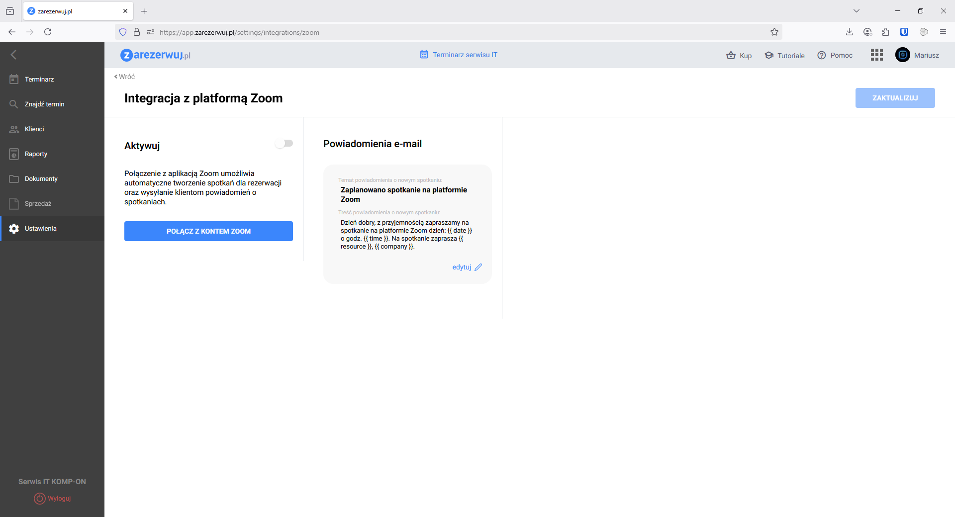Click the Terminarz serwisu IT calendar icon

pyautogui.click(x=424, y=55)
